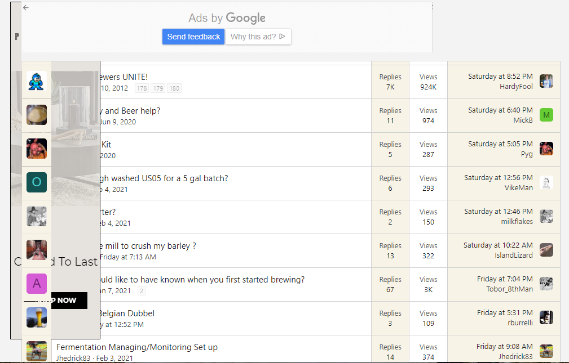Jump to latest post Friday at 5:31 PM
This screenshot has height=363, width=569.
(x=505, y=313)
